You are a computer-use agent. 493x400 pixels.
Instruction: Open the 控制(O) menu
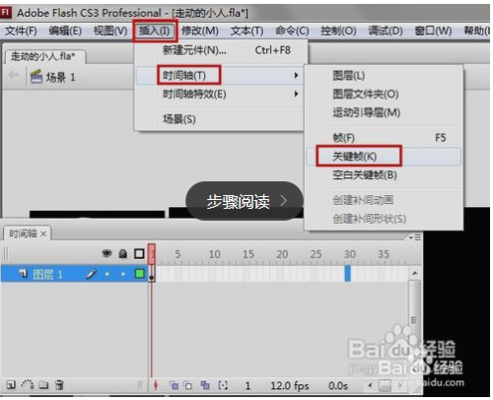[338, 31]
